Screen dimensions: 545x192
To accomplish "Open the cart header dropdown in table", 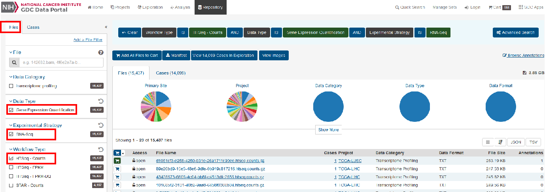I will click(123, 153).
